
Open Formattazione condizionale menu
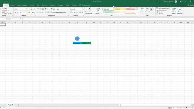coord(89,11)
